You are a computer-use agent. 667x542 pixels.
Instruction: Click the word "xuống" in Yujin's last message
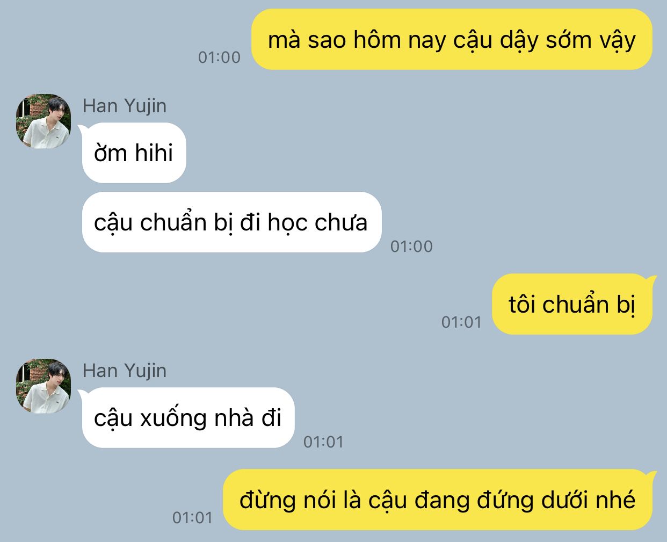tap(173, 418)
